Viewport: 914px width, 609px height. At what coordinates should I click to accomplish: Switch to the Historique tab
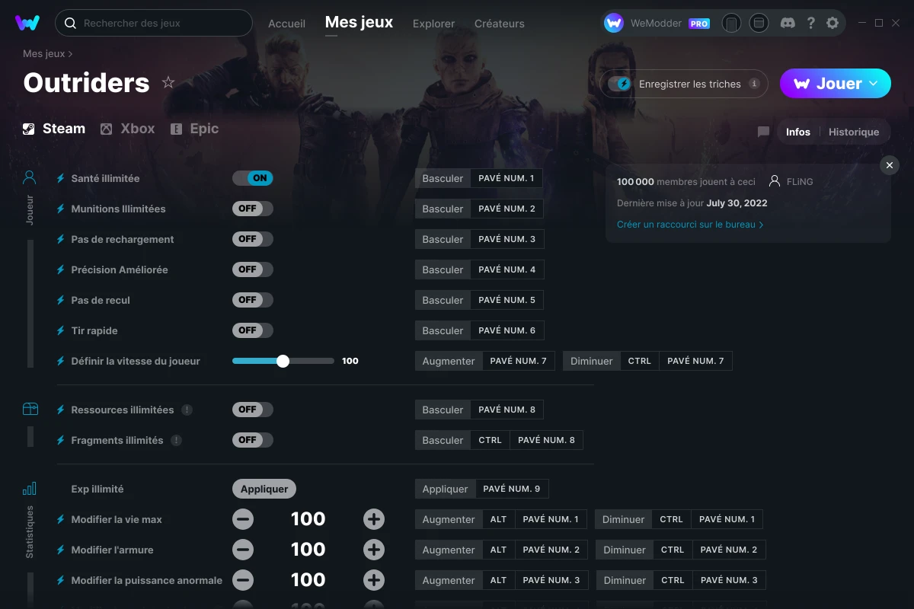pos(854,132)
